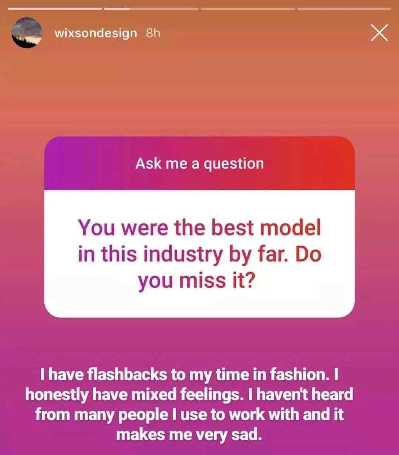Click 'You were the best model' line

coord(199,227)
